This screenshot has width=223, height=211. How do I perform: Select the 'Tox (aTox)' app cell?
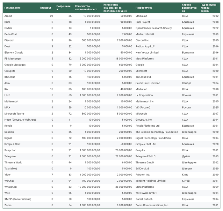click(x=11, y=169)
